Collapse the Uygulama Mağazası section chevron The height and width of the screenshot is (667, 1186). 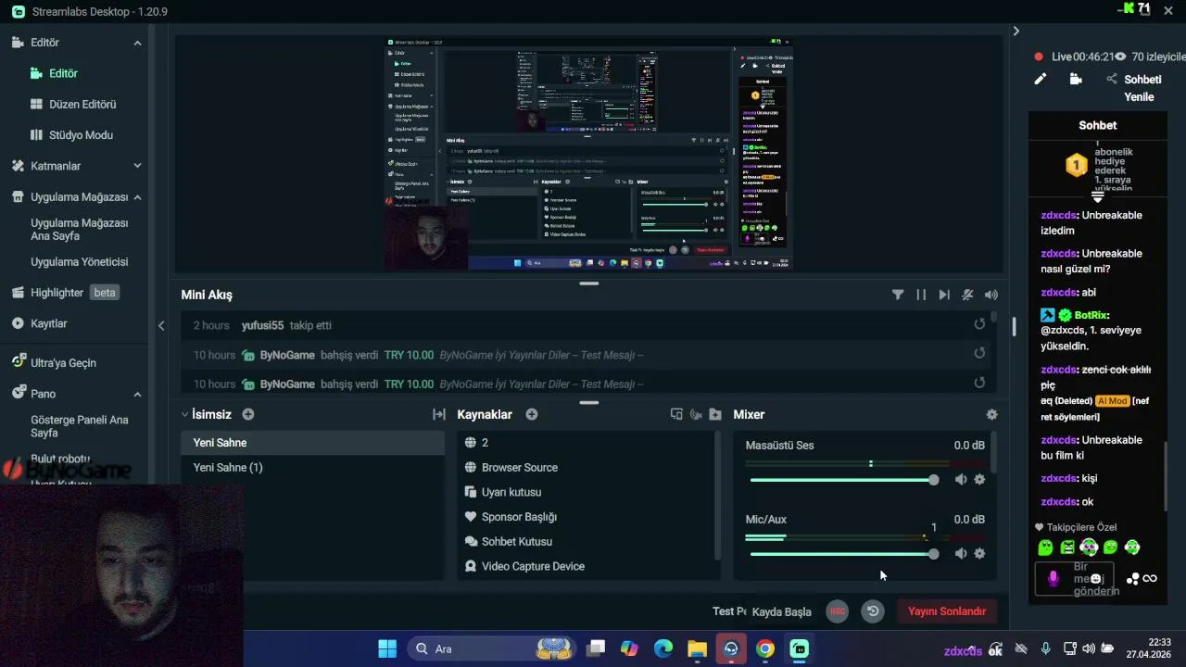click(x=137, y=197)
